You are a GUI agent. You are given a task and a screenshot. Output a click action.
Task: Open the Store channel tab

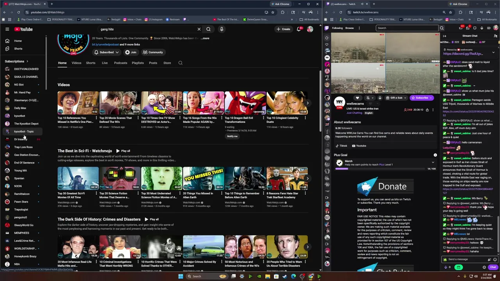pos(167,63)
